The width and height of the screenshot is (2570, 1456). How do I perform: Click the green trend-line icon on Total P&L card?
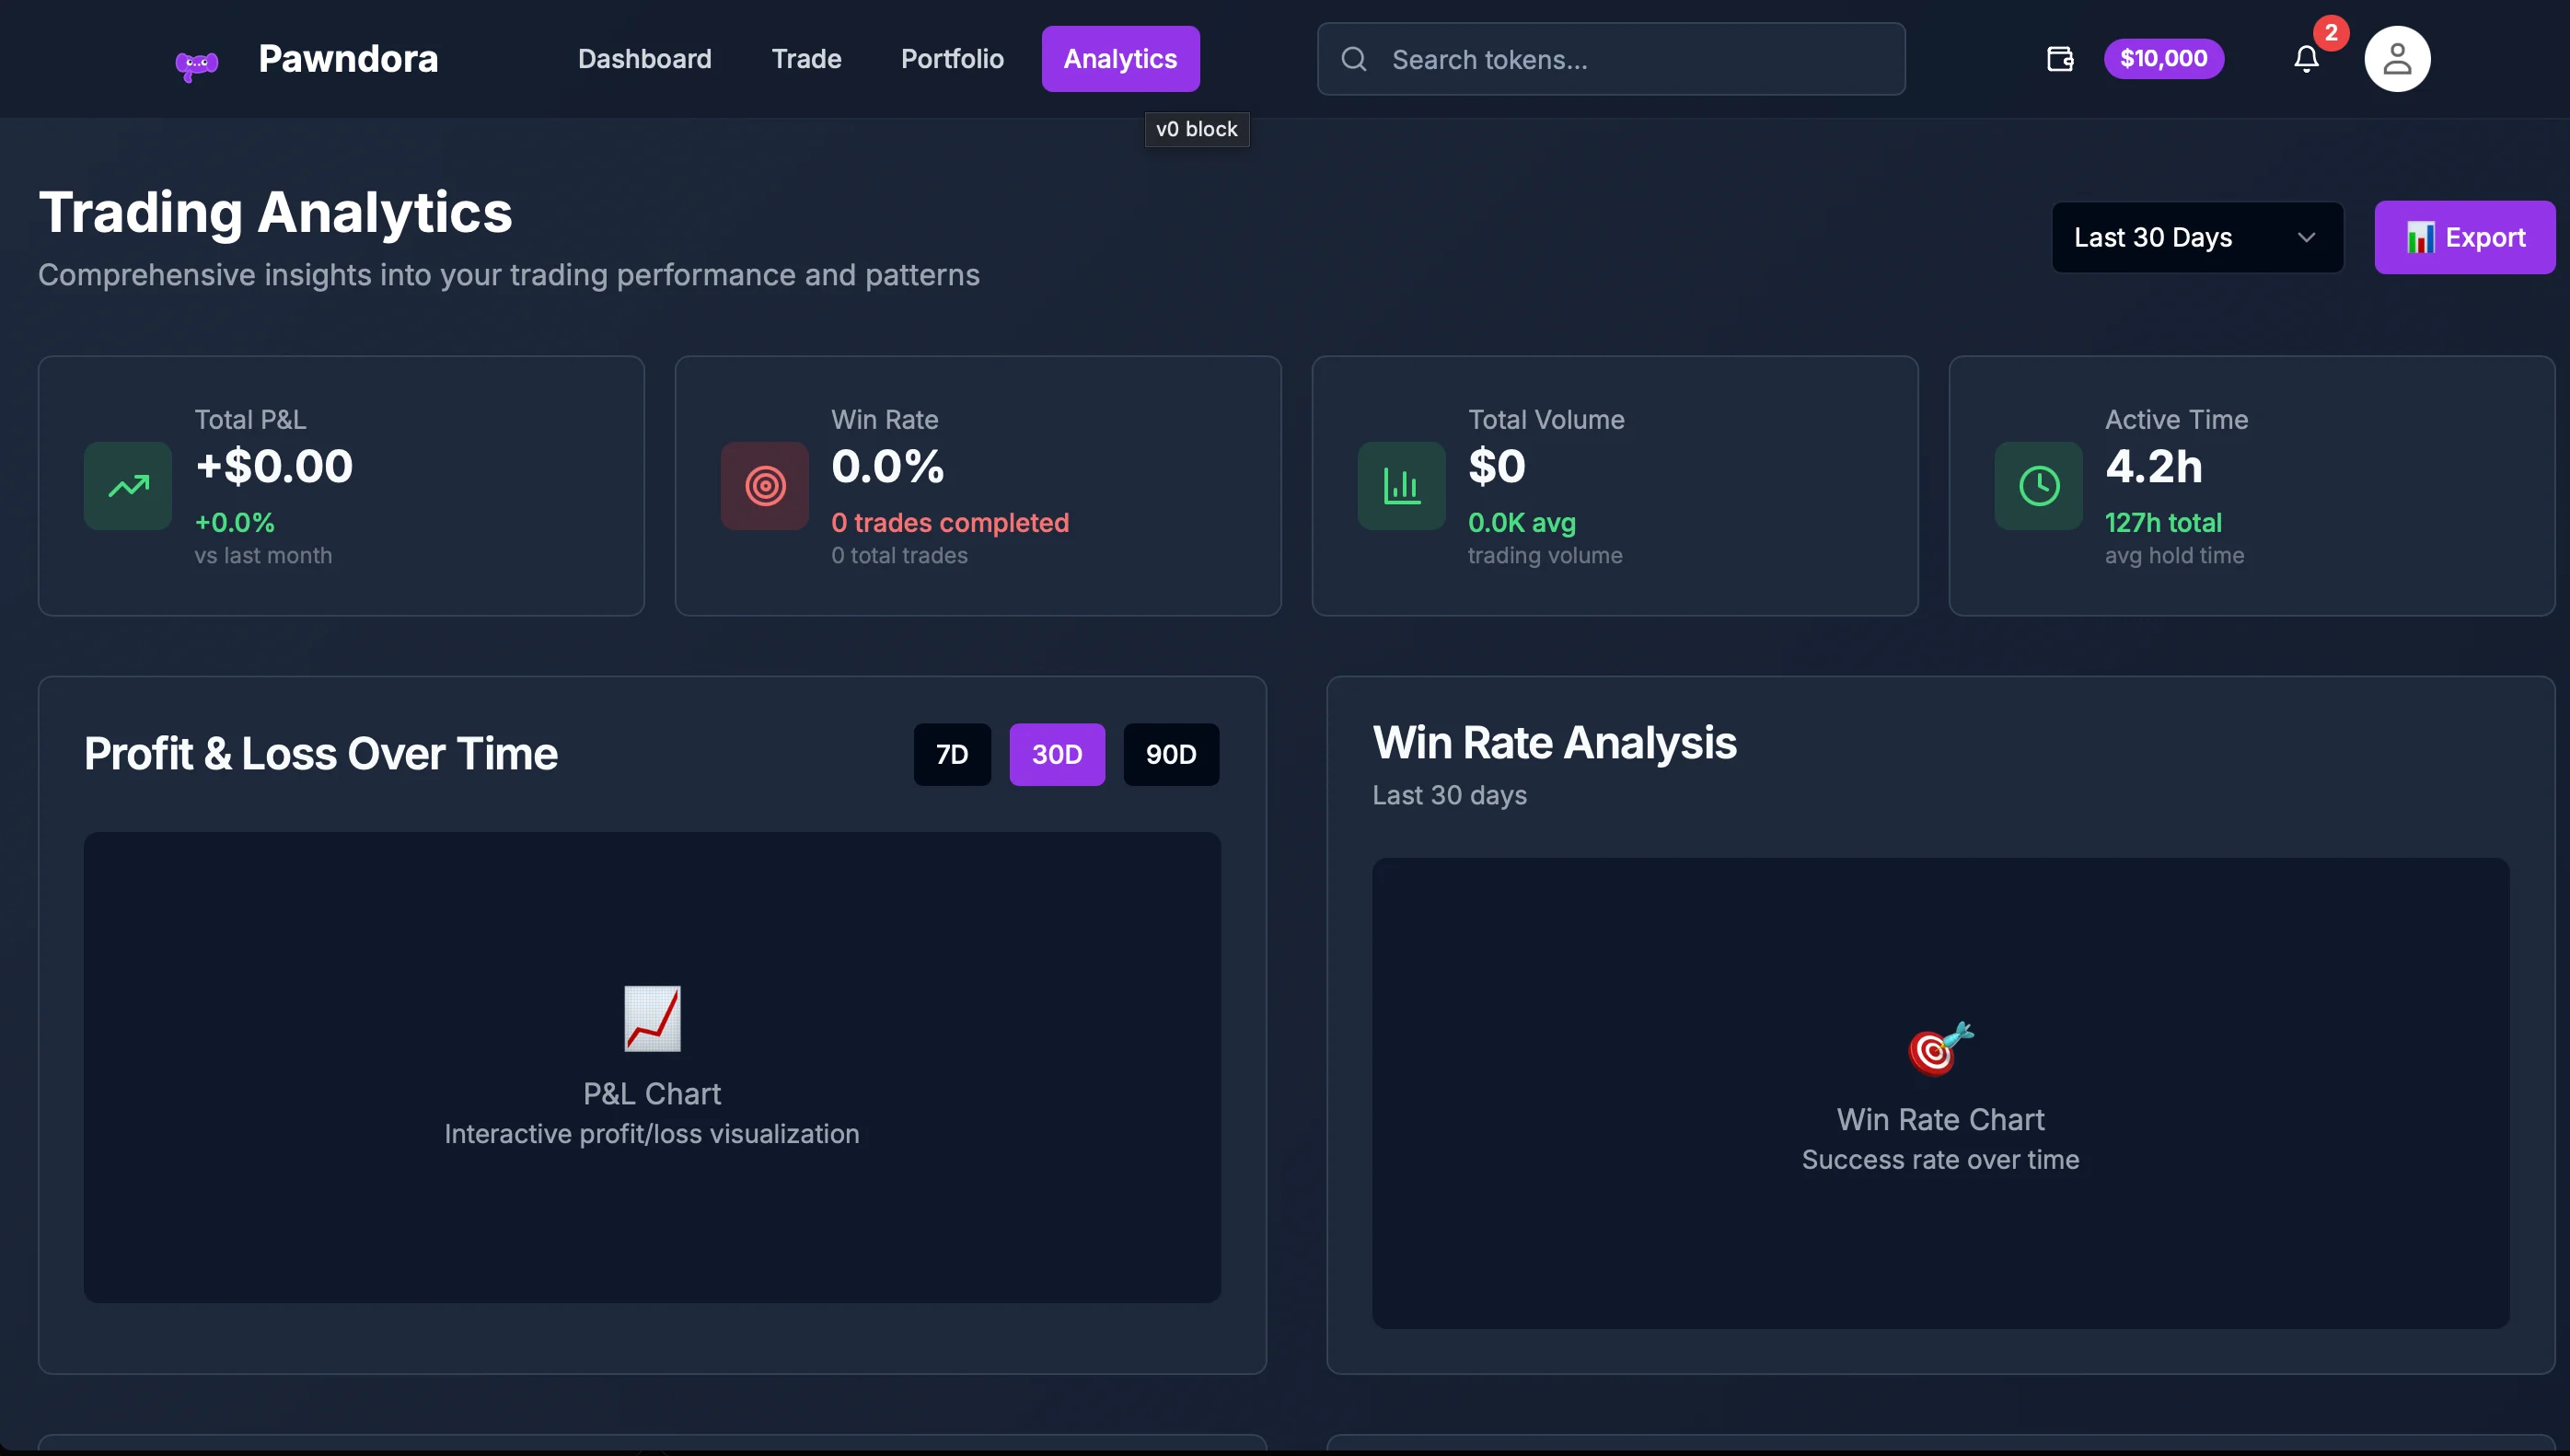(127, 485)
